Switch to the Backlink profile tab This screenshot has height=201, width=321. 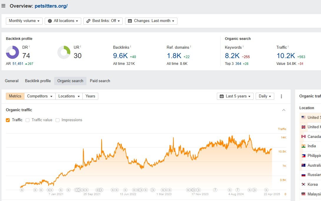(38, 81)
